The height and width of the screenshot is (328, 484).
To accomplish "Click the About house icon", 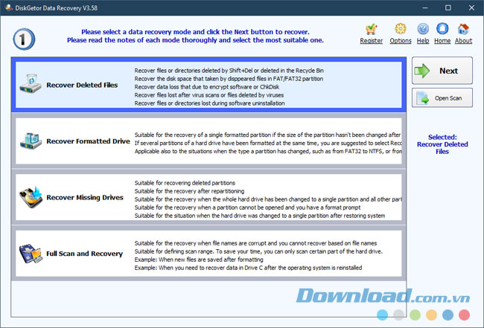I will pyautogui.click(x=463, y=29).
